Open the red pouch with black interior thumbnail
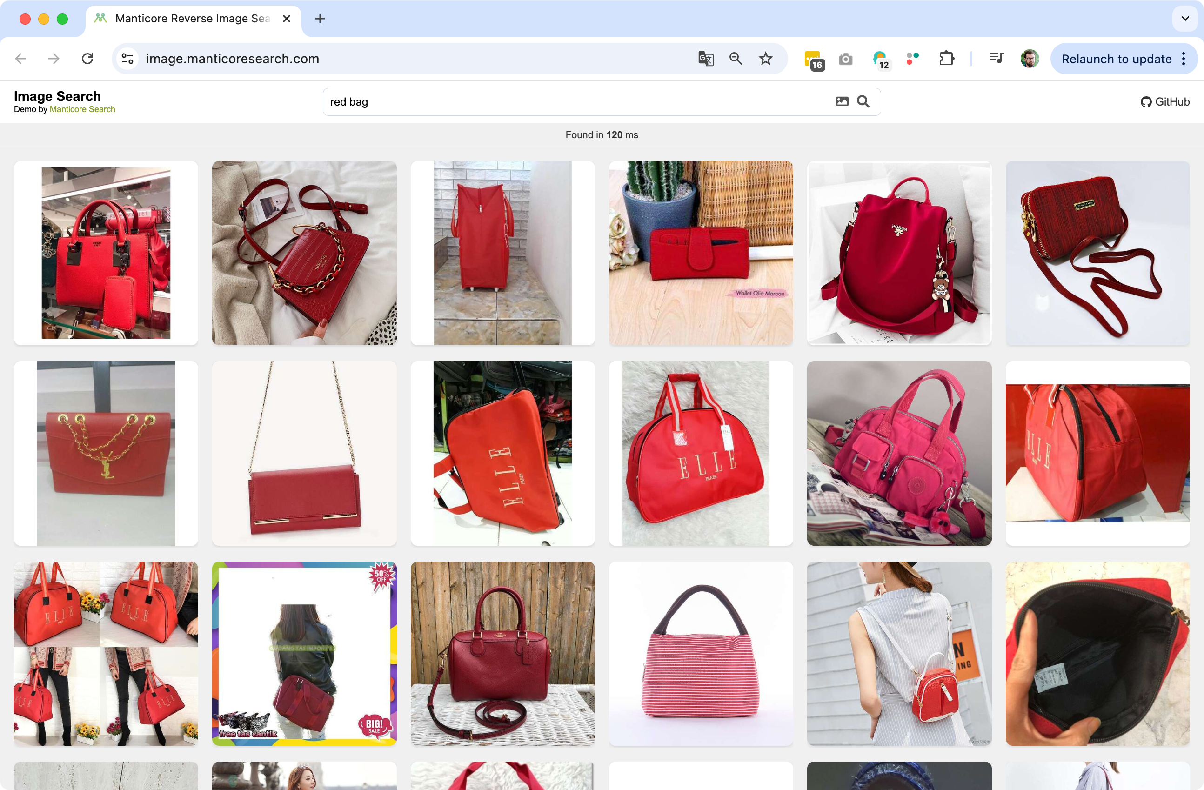This screenshot has width=1204, height=790. (1098, 653)
